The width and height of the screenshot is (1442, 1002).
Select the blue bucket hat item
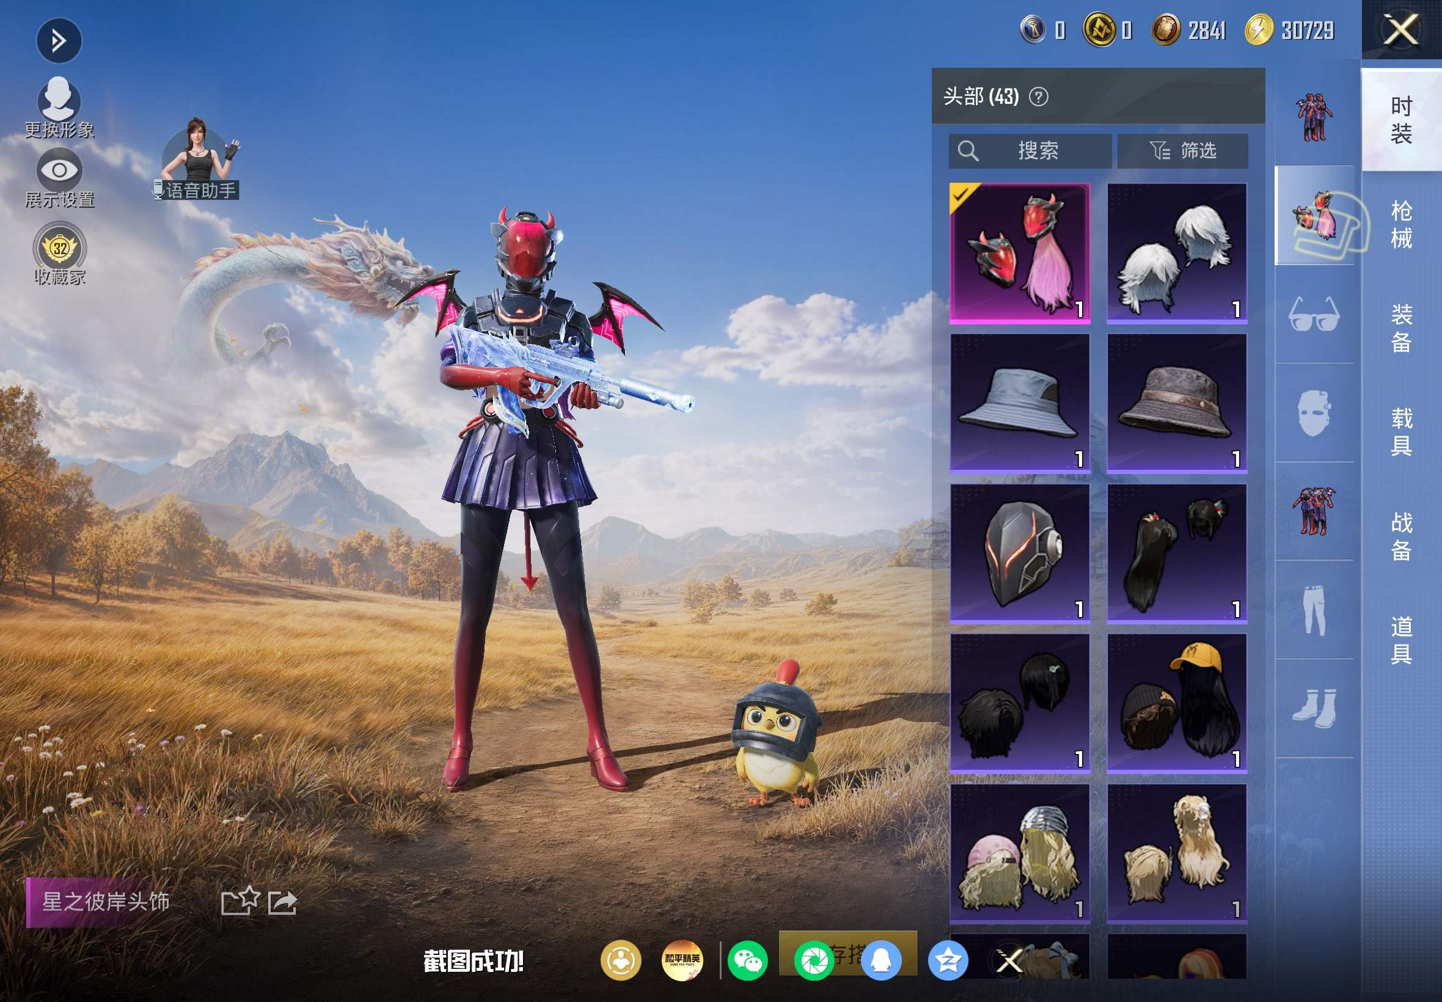point(1020,403)
